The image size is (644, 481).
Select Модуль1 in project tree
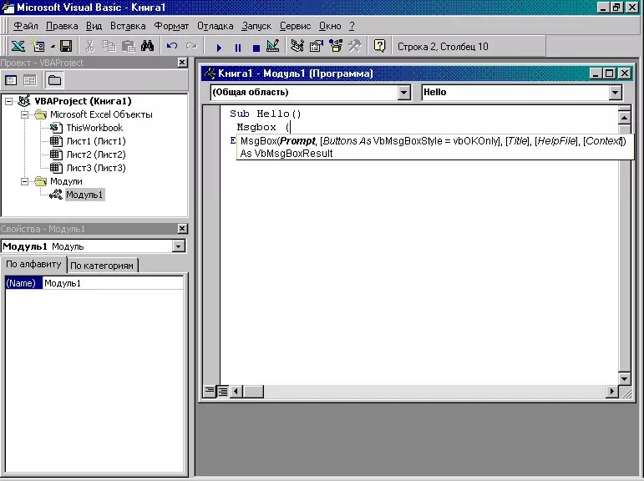pyautogui.click(x=84, y=195)
